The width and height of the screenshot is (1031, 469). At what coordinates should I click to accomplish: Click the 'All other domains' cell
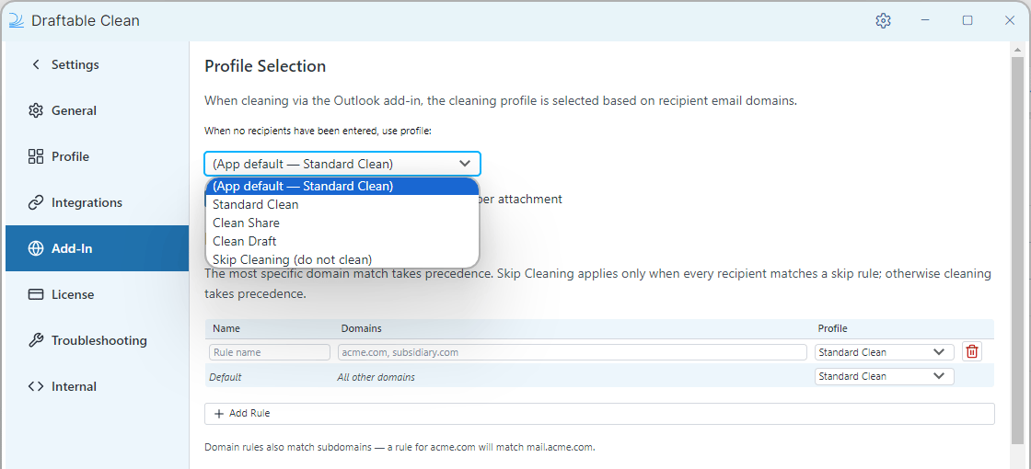tap(376, 377)
